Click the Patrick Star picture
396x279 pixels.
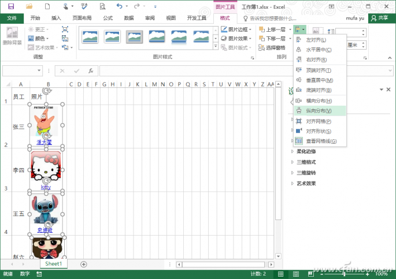tap(46, 121)
